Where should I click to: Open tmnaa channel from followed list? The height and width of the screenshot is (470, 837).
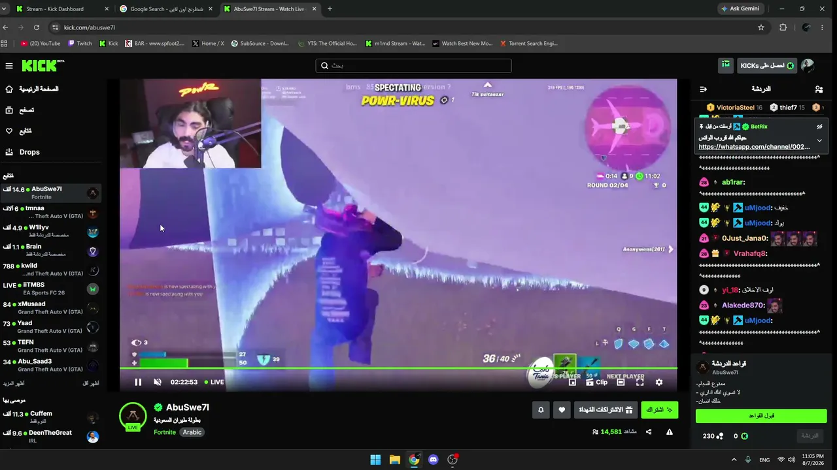(51, 212)
